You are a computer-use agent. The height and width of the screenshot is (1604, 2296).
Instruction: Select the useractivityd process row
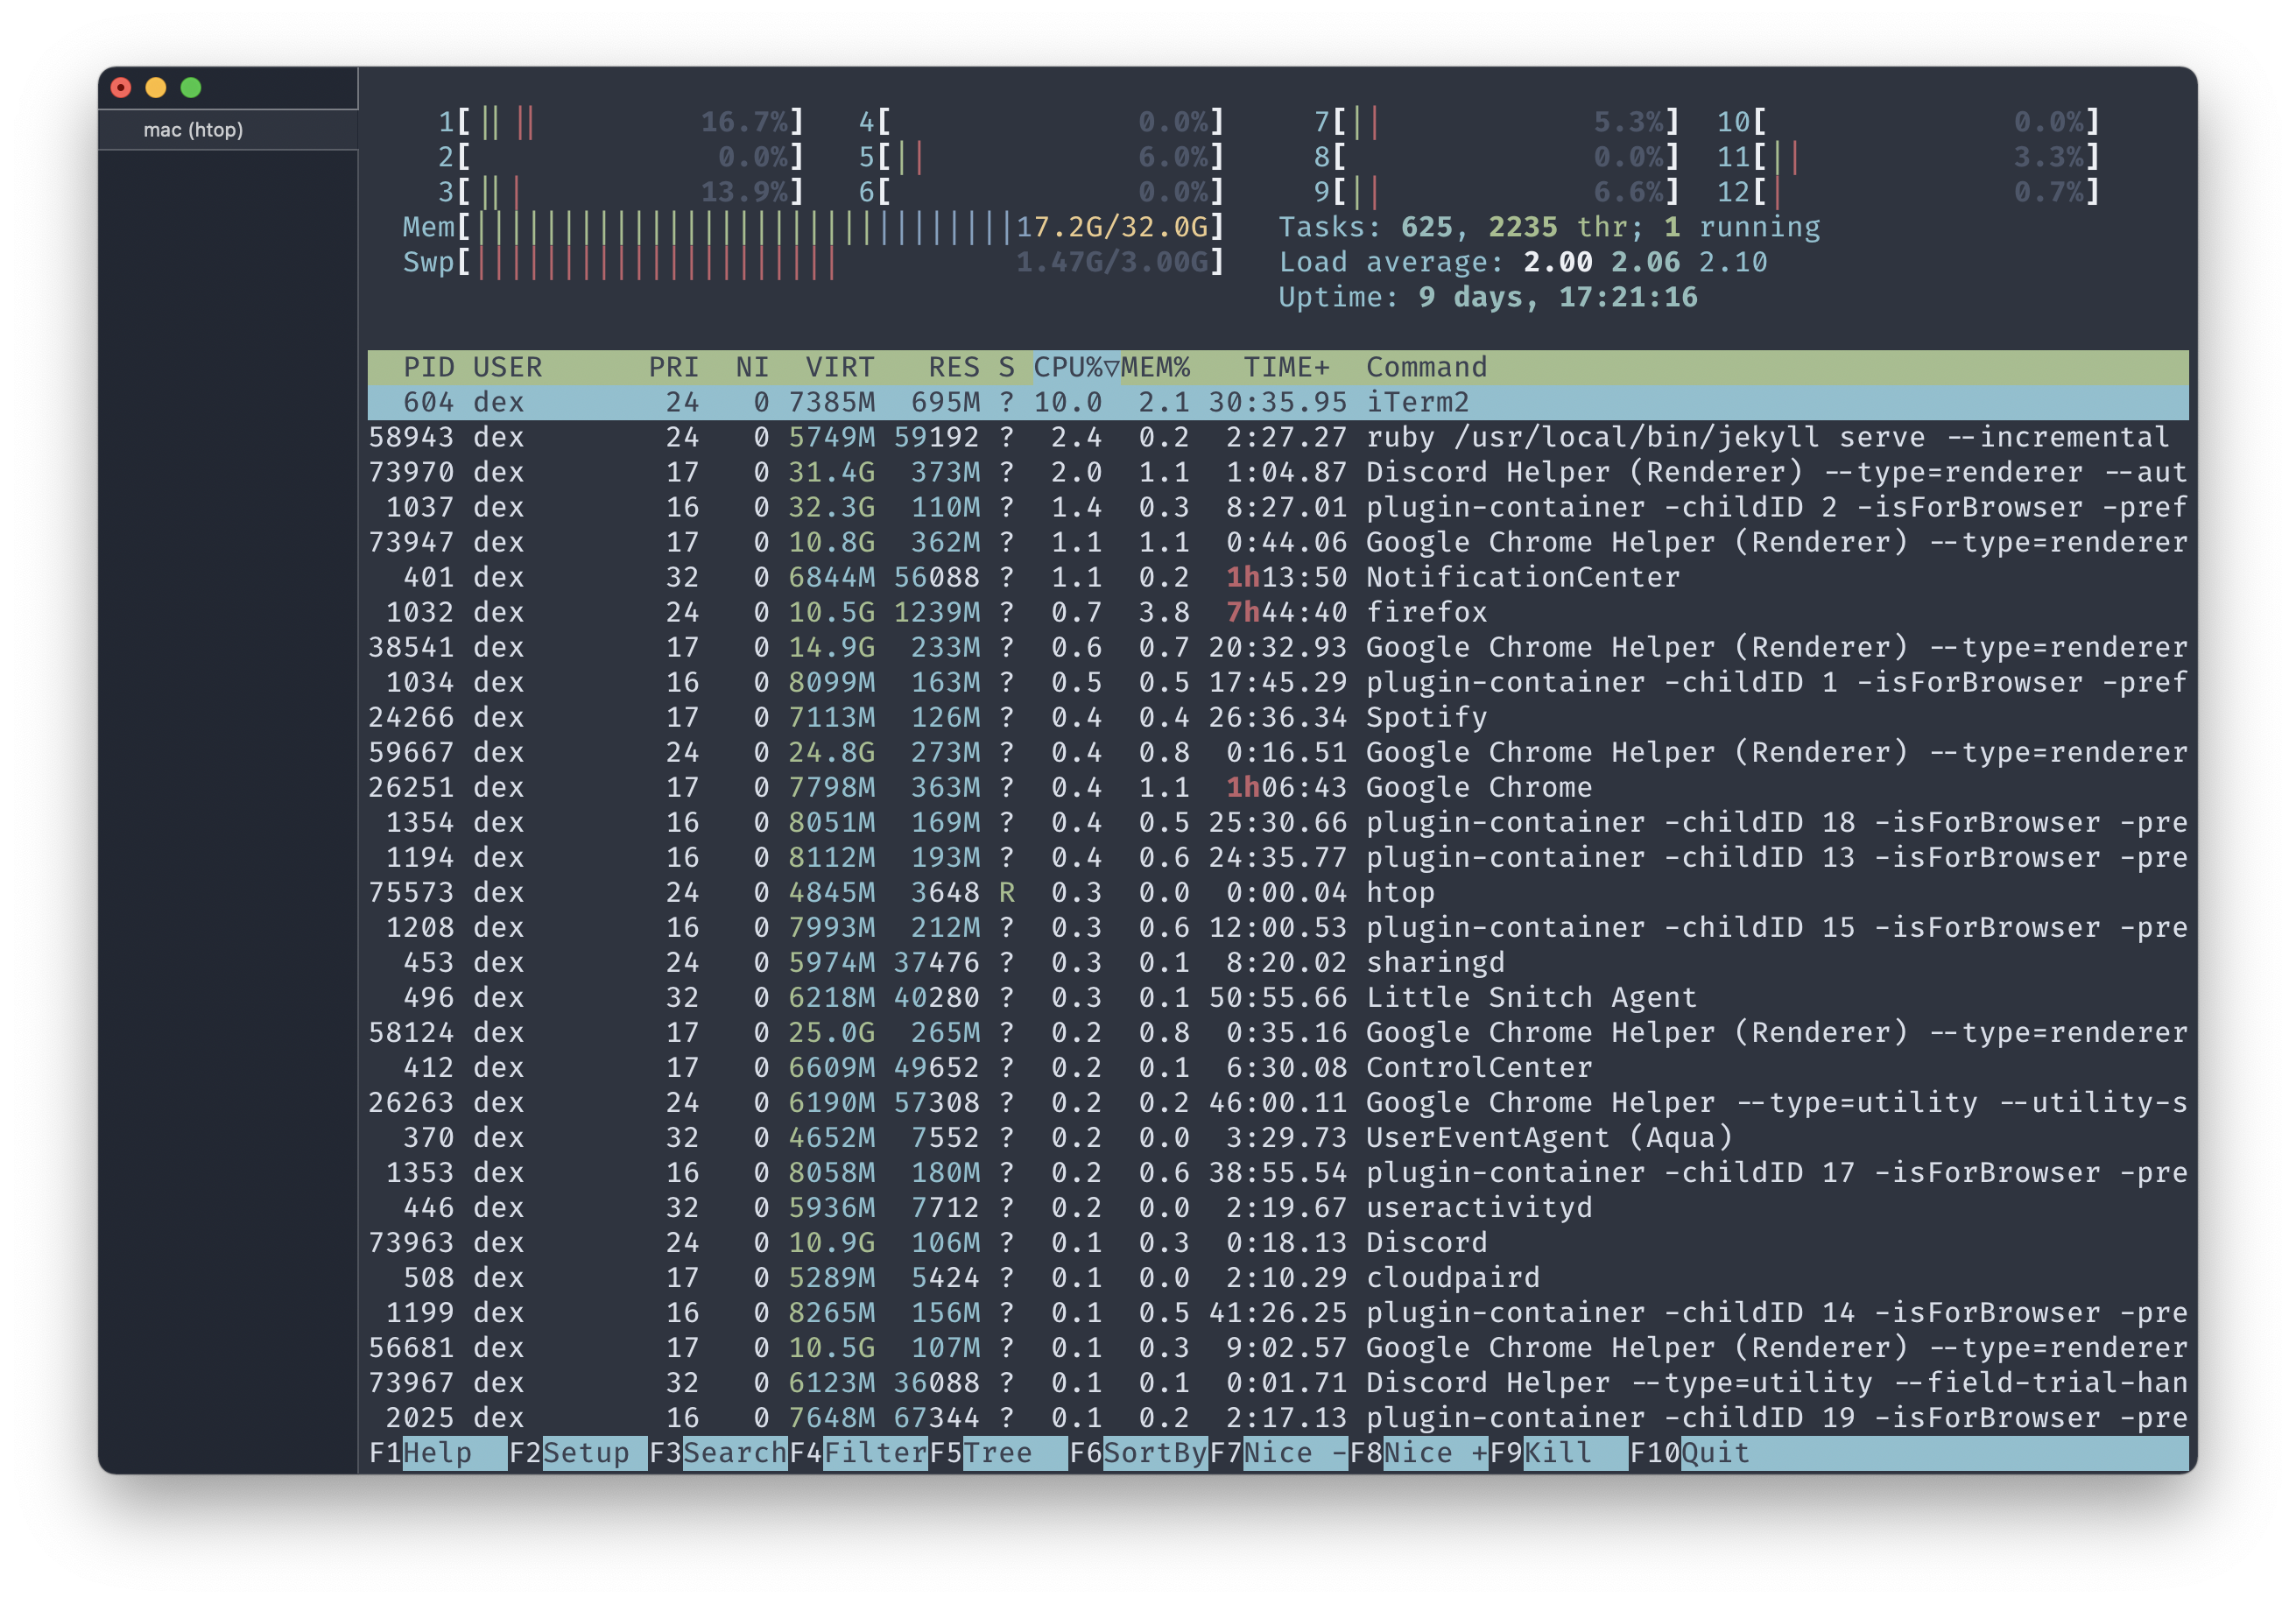1278,1207
